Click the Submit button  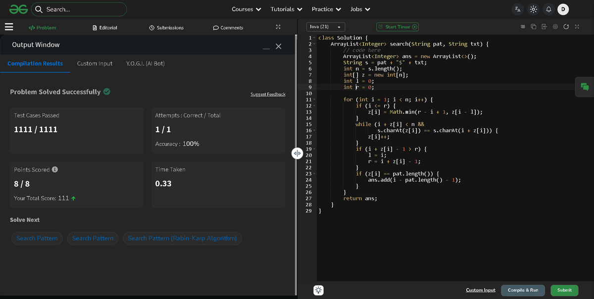click(564, 290)
